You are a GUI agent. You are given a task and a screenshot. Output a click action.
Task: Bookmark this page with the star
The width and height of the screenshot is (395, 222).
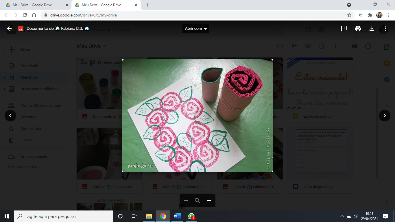[349, 15]
